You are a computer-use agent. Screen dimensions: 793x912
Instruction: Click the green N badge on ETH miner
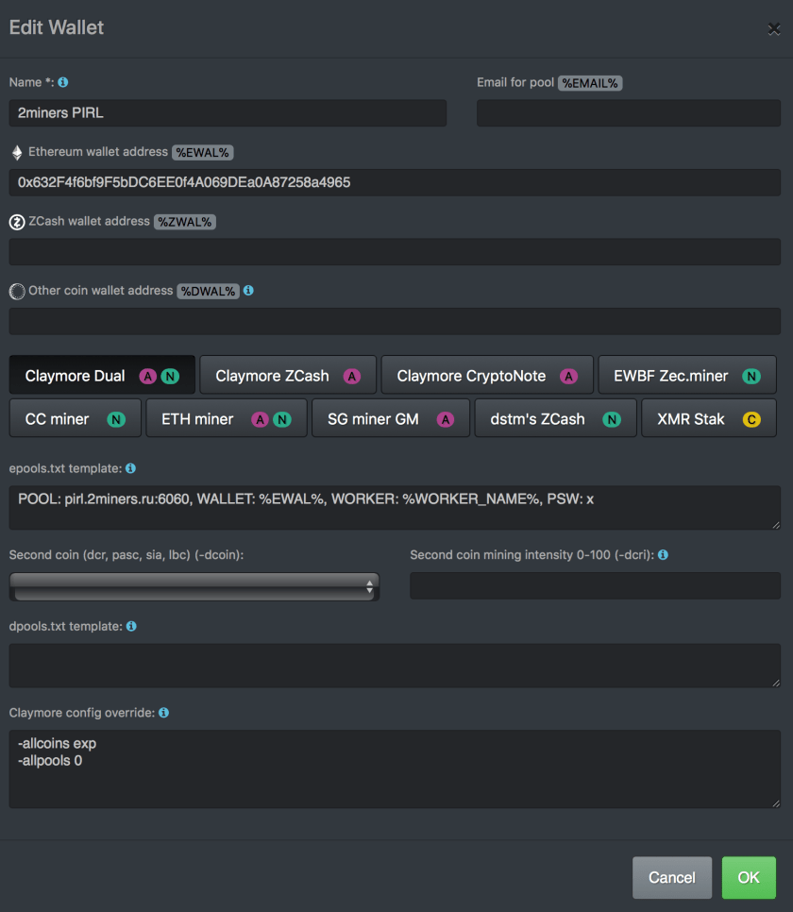282,419
